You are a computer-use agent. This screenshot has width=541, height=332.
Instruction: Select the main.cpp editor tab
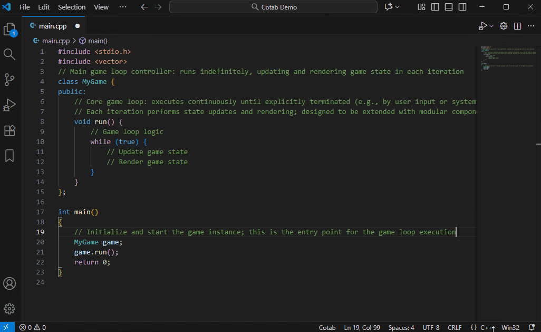click(53, 26)
